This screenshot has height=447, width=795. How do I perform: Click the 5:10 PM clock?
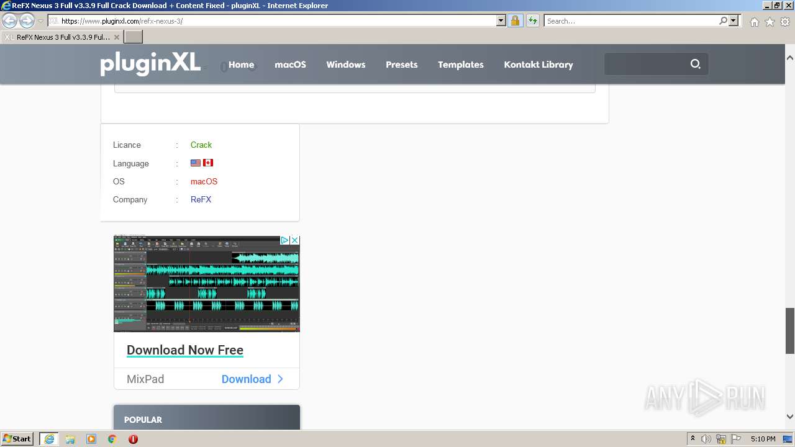point(763,439)
